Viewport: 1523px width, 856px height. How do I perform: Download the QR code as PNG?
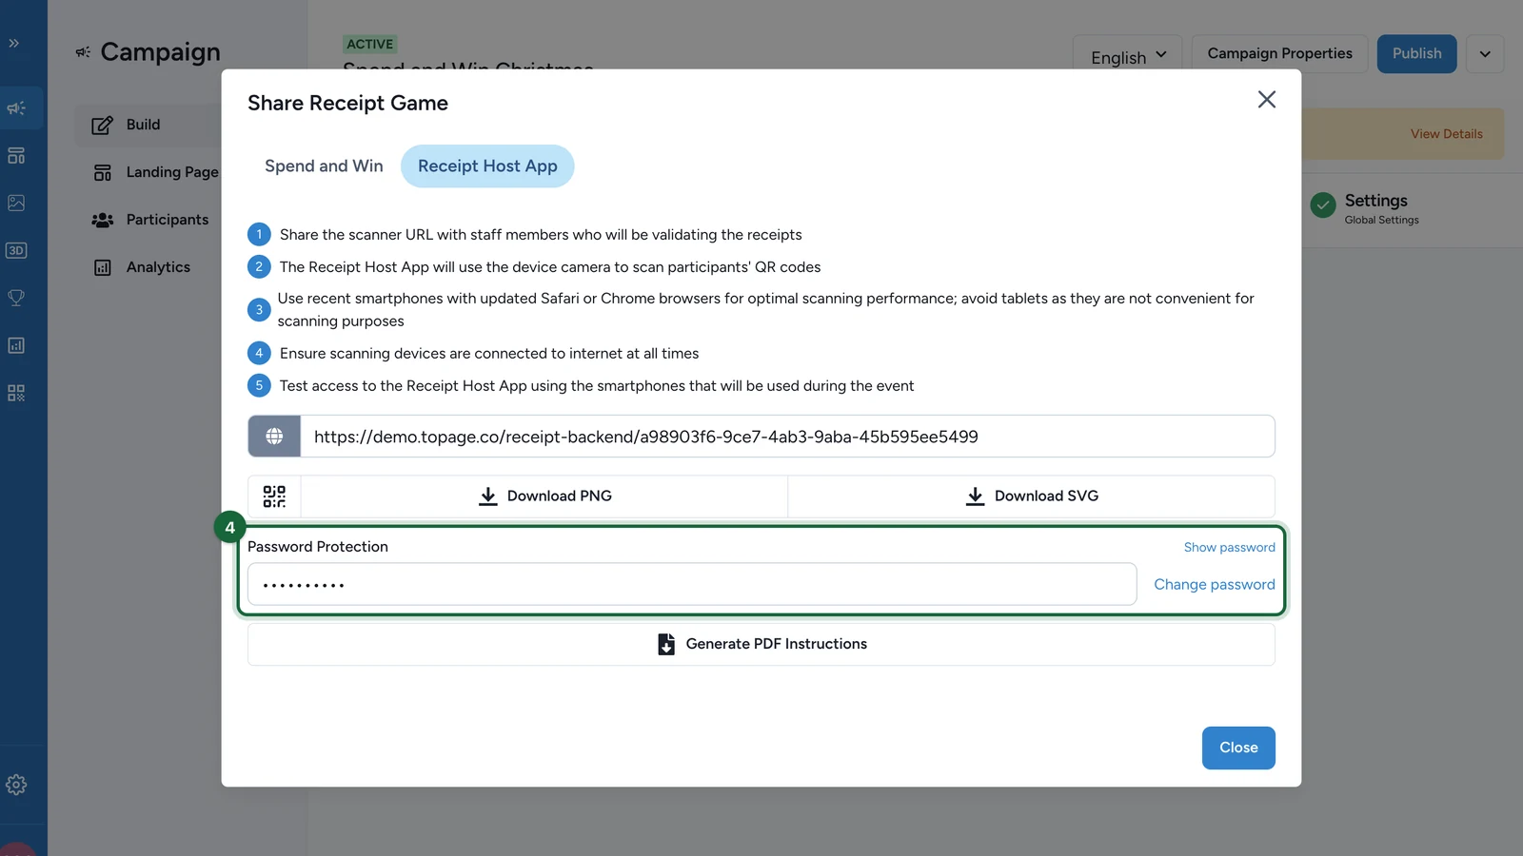click(x=544, y=496)
